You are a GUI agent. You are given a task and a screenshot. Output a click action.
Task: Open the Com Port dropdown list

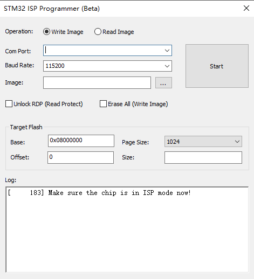167,51
